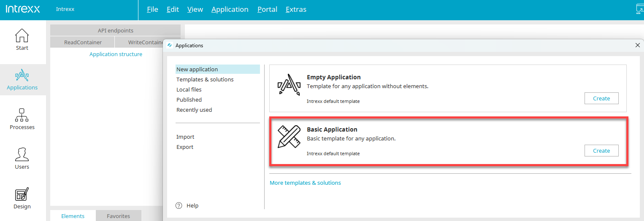This screenshot has width=644, height=221.
Task: Click the Basic Application title
Action: tap(332, 129)
